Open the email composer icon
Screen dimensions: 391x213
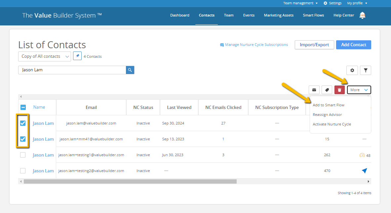tap(314, 89)
